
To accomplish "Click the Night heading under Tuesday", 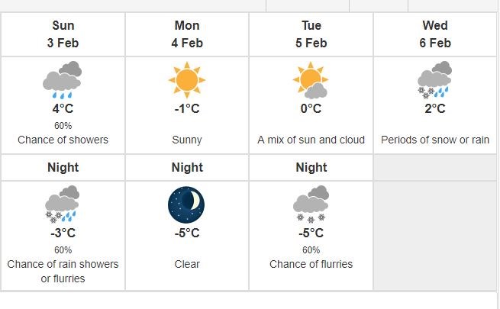I will coord(311,167).
